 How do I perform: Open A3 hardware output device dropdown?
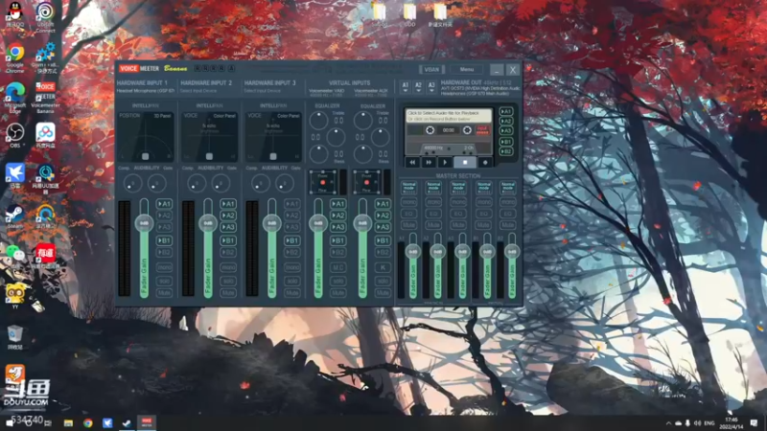[431, 87]
